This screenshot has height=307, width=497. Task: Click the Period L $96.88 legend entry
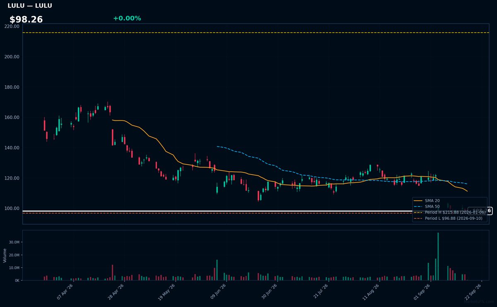[449, 218]
